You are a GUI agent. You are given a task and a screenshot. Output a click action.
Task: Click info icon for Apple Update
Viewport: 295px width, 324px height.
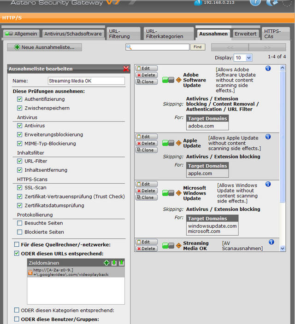(268, 137)
